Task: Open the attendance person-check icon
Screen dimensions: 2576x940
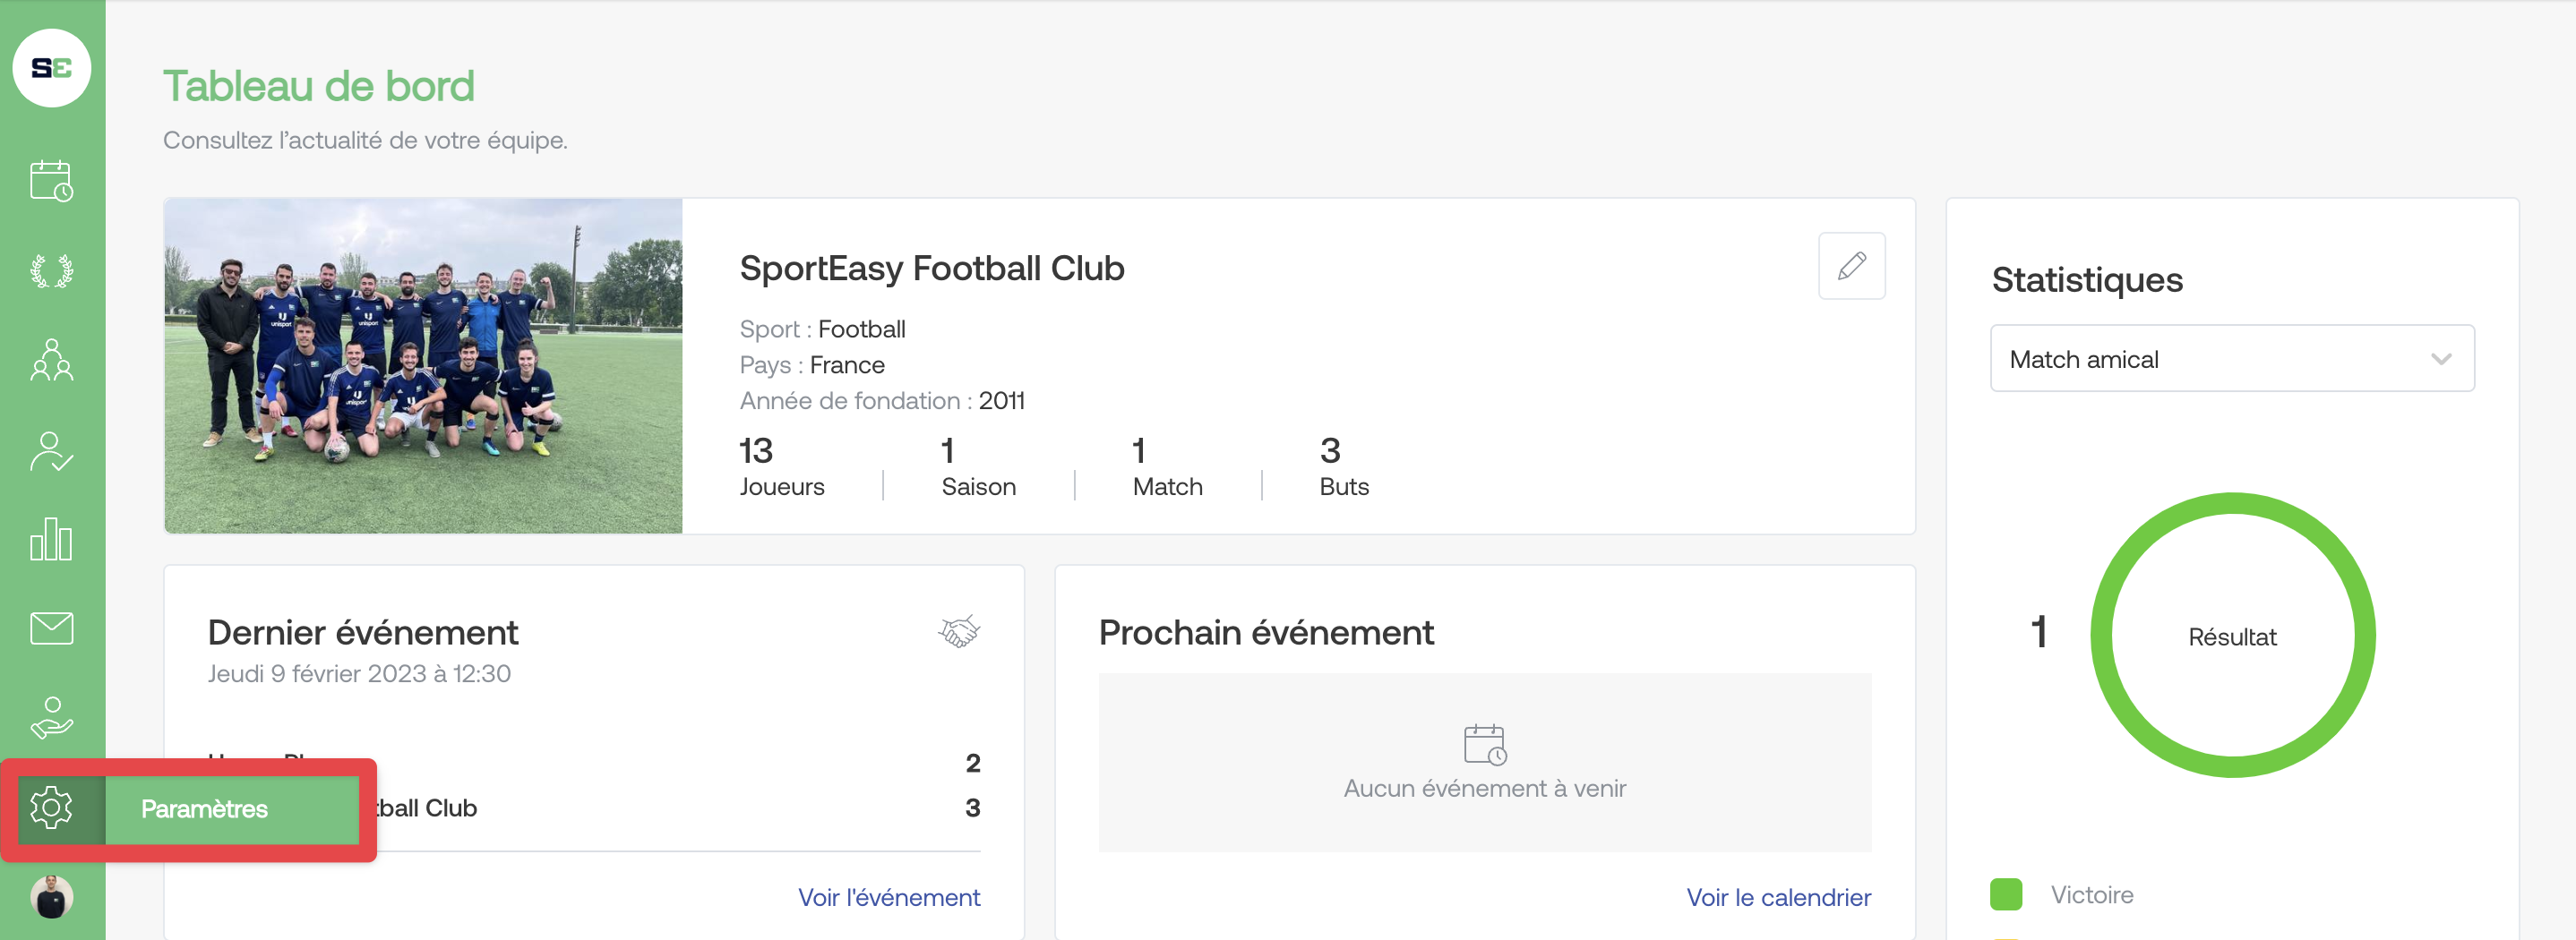Action: pos(52,451)
